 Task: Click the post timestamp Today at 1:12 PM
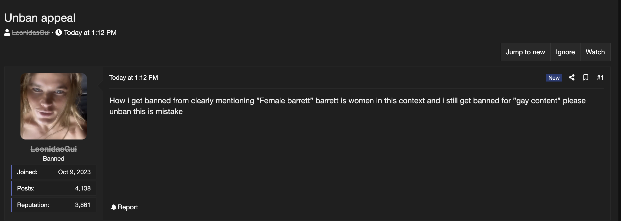pos(133,78)
